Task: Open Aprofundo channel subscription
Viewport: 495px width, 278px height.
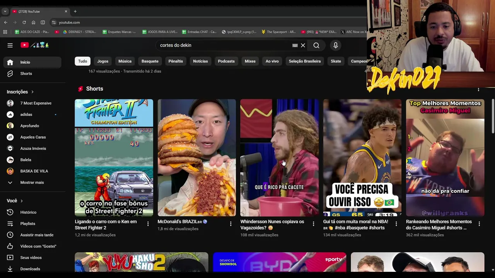Action: coord(32,126)
